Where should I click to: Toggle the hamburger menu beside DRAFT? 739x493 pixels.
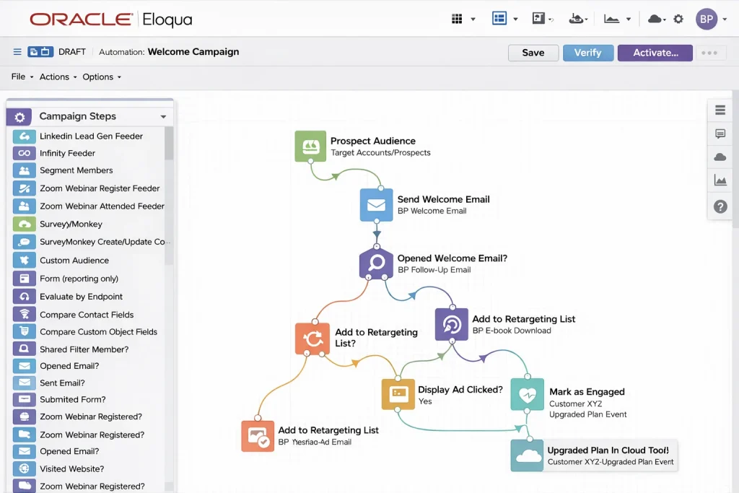point(17,52)
